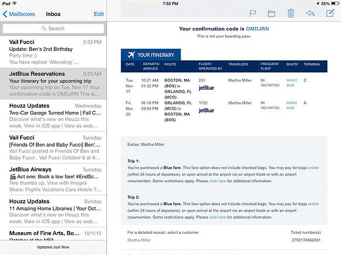Tap flight number 1152
The image size is (341, 255).
[203, 103]
